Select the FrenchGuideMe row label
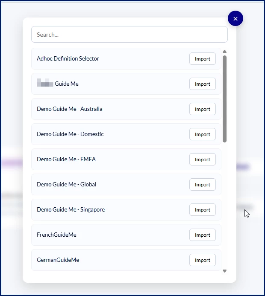265x296 pixels. pyautogui.click(x=56, y=235)
